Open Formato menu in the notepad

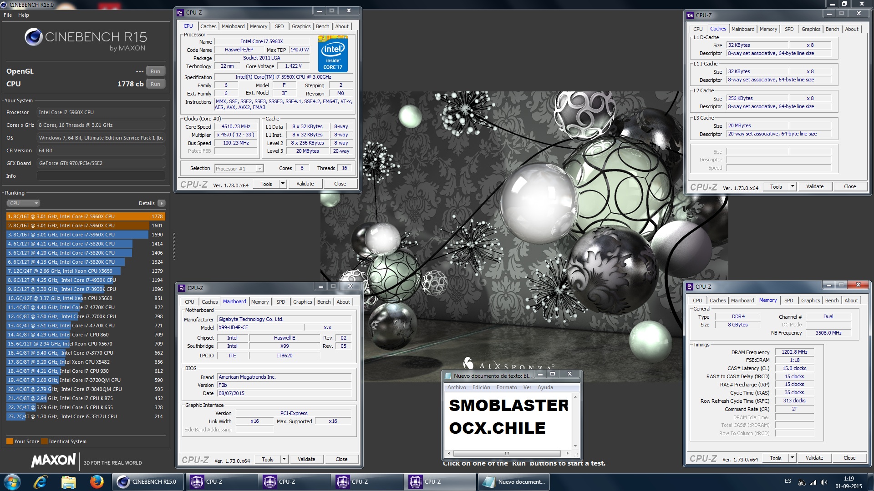tap(507, 387)
